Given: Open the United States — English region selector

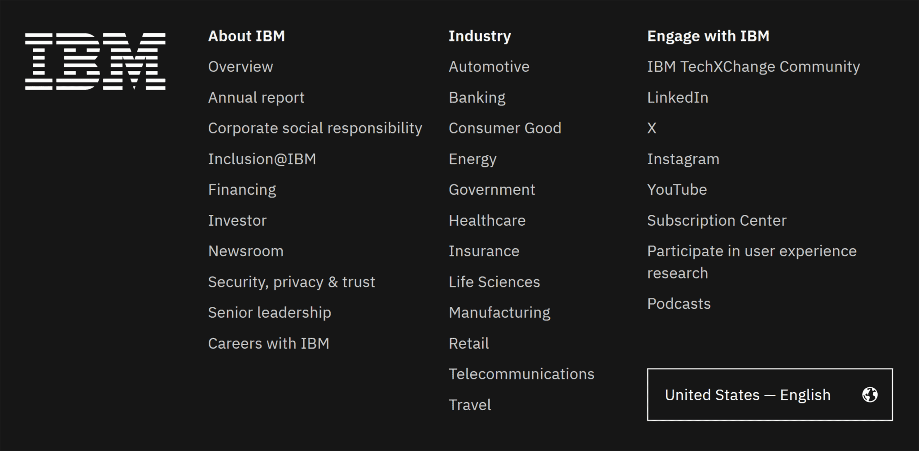Looking at the screenshot, I should click(x=770, y=395).
